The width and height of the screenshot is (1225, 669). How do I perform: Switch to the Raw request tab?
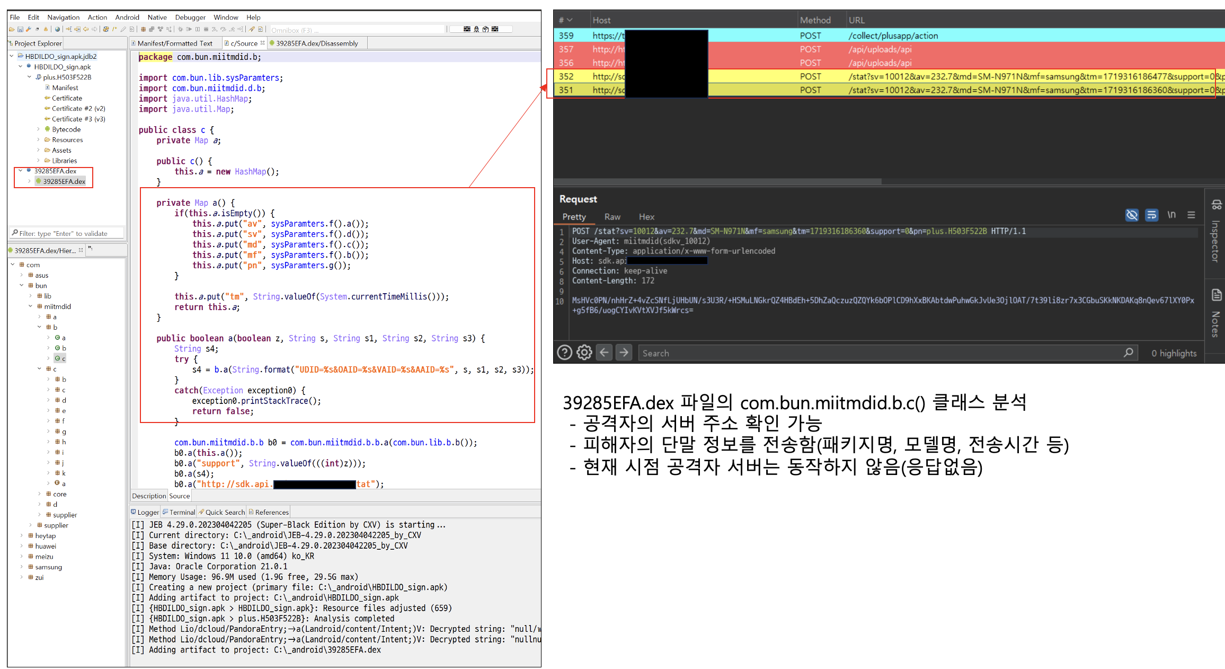click(612, 217)
